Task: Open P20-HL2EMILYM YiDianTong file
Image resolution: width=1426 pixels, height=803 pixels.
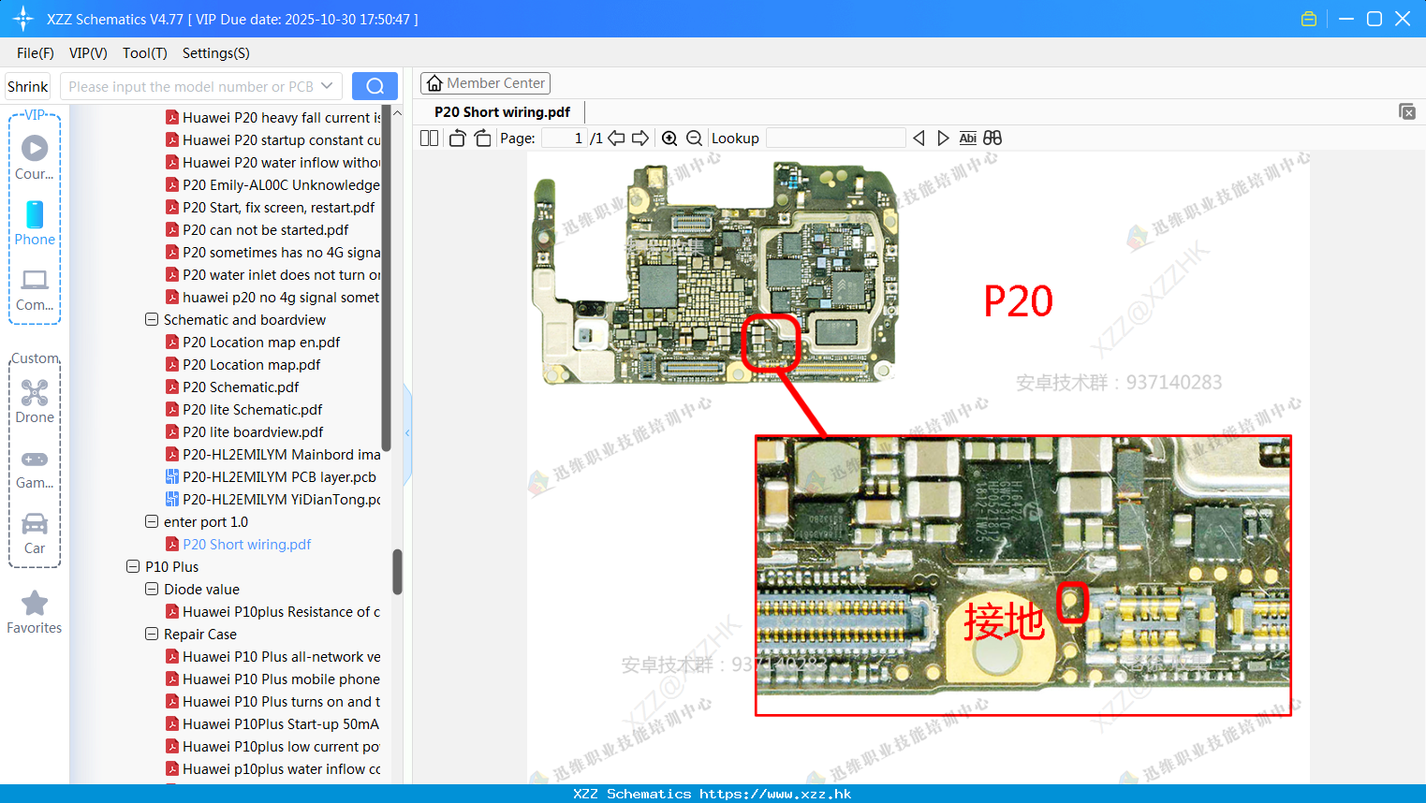Action: [x=281, y=499]
